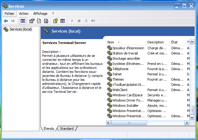Select the Spouleur d'impression row name
Image resolution: width=198 pixels, height=140 pixels.
(x=128, y=48)
